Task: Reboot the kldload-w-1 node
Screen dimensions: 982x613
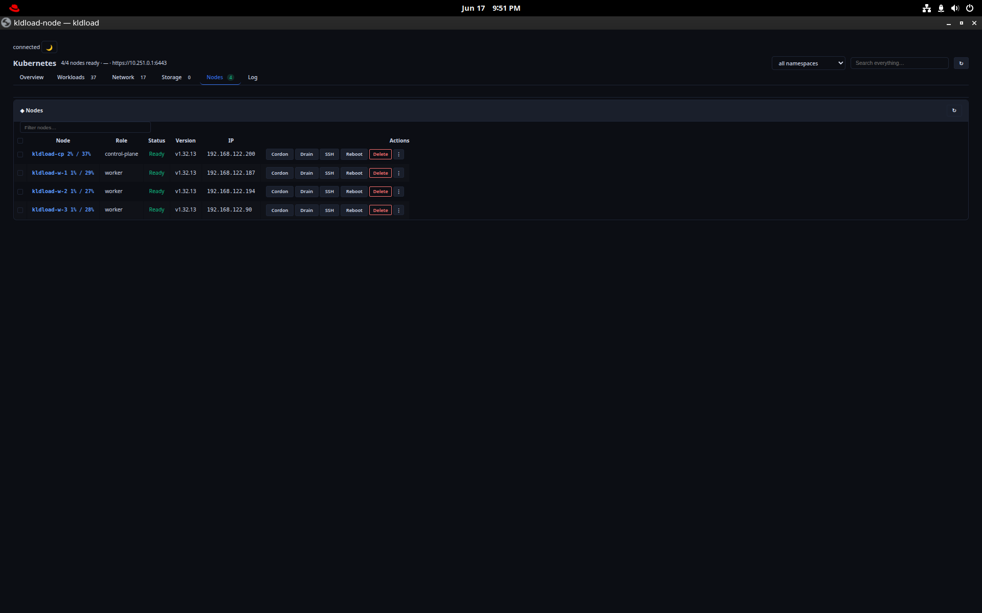Action: coord(354,173)
